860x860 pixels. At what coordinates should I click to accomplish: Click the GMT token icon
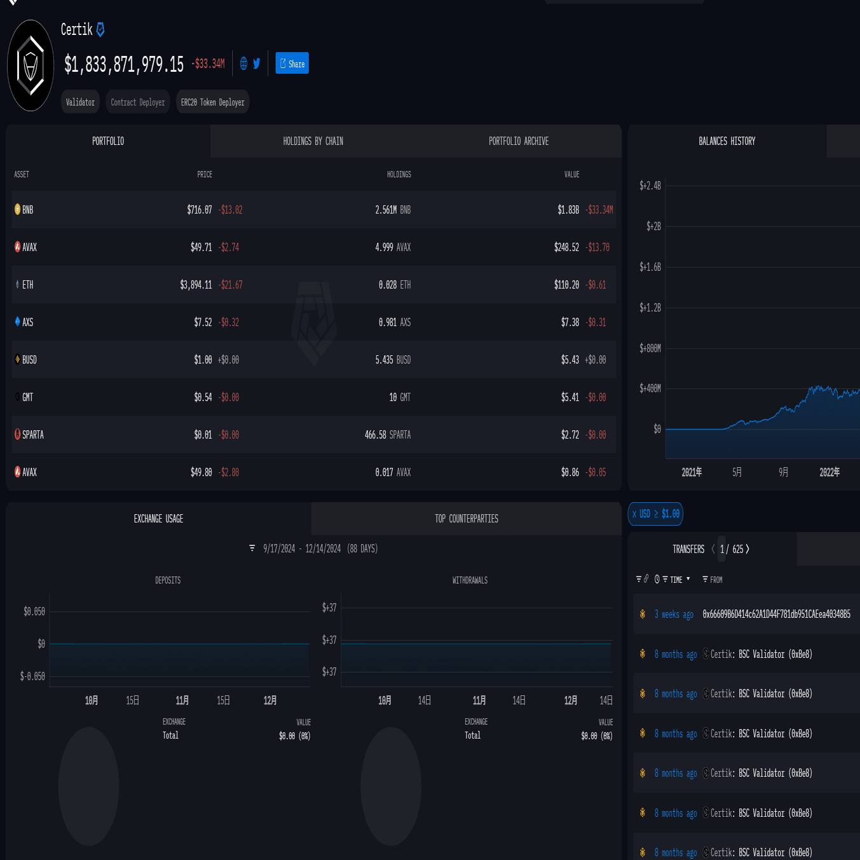pos(17,397)
